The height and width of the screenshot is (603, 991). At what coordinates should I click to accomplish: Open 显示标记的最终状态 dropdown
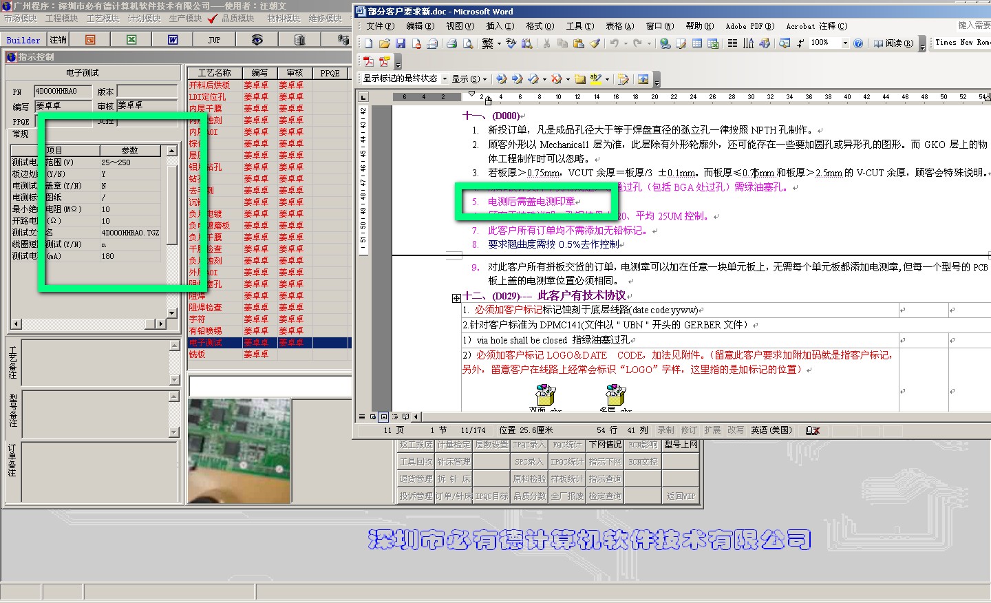(445, 78)
